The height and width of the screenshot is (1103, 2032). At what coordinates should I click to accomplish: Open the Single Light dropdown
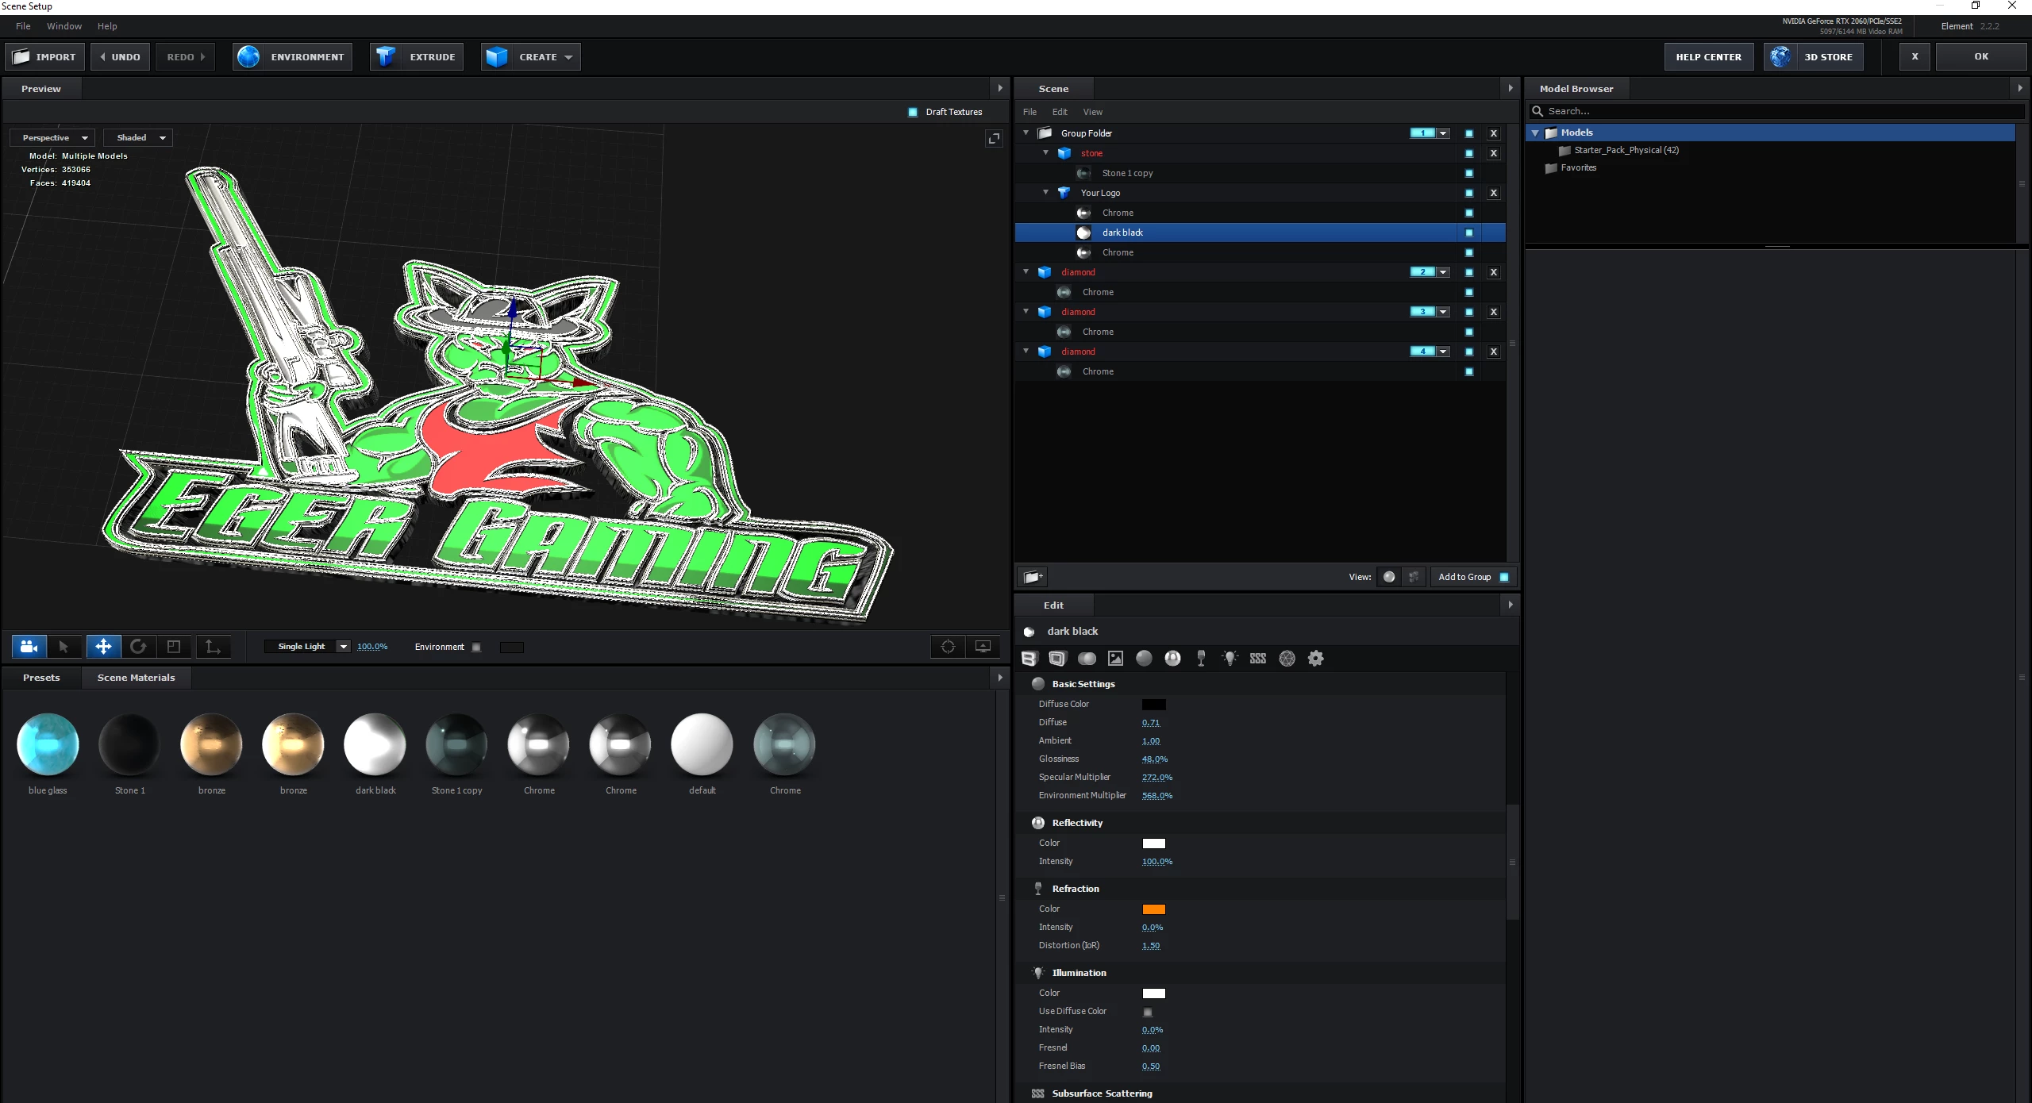tap(308, 647)
